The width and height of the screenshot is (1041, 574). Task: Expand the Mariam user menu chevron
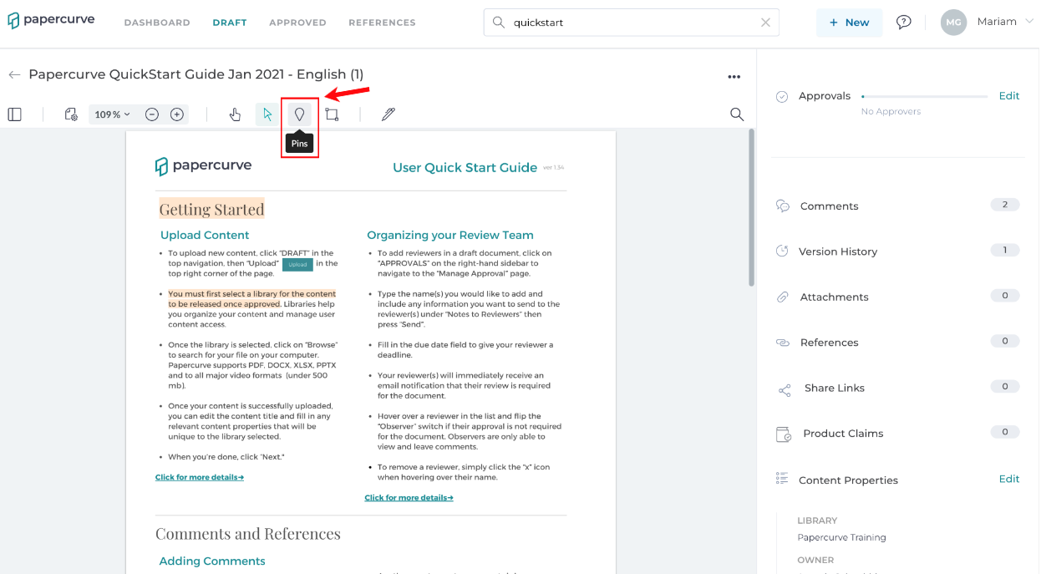tap(1028, 21)
